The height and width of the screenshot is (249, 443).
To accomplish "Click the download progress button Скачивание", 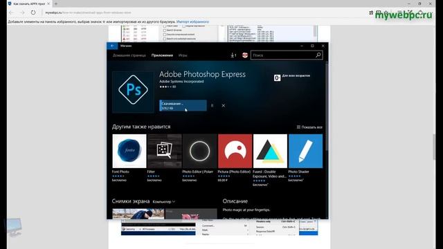I will [183, 106].
